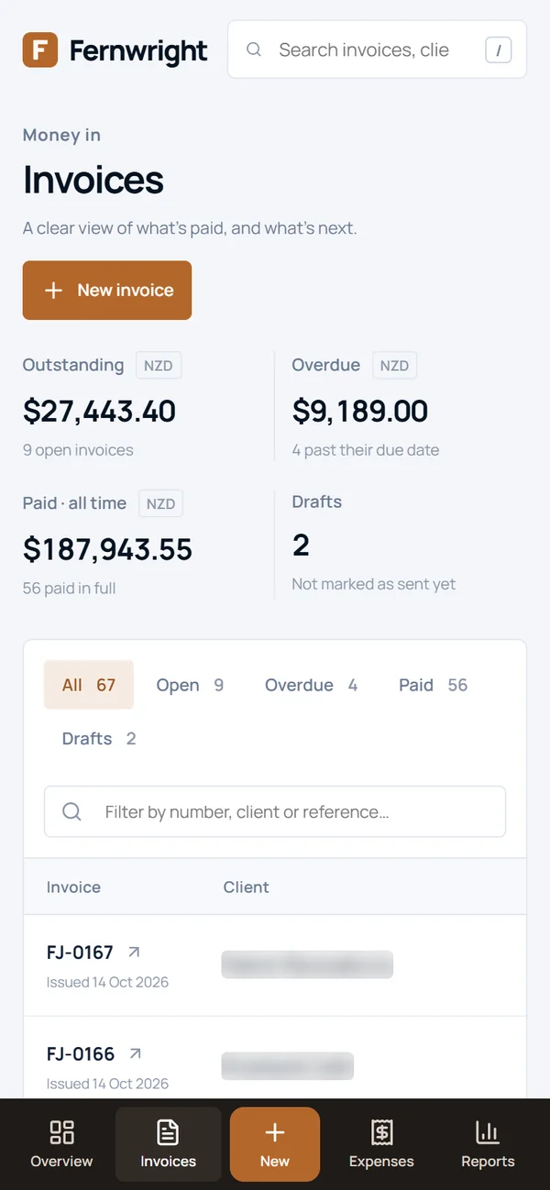
Task: Click the '56 paid in full' text
Action: pyautogui.click(x=69, y=588)
